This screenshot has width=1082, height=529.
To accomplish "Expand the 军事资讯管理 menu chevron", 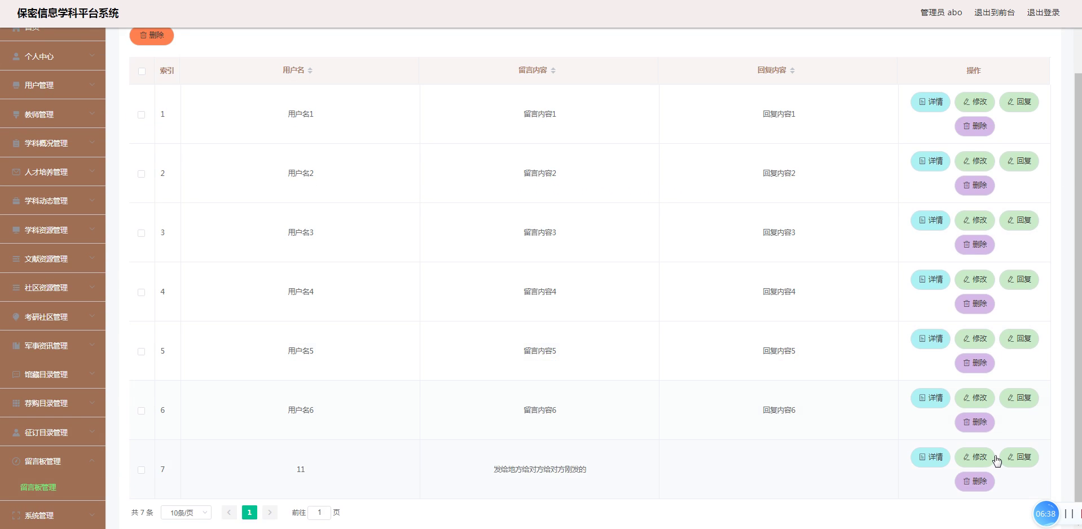I will (92, 345).
